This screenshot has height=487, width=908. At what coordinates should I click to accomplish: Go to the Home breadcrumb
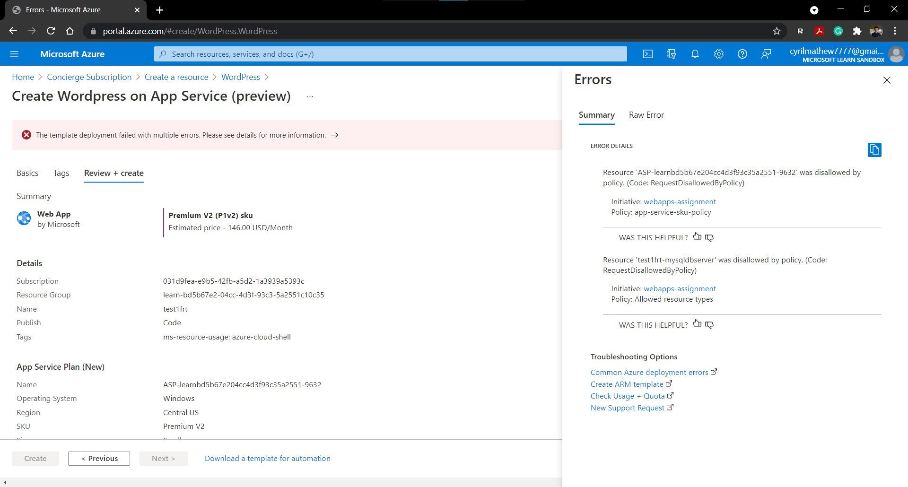(23, 77)
